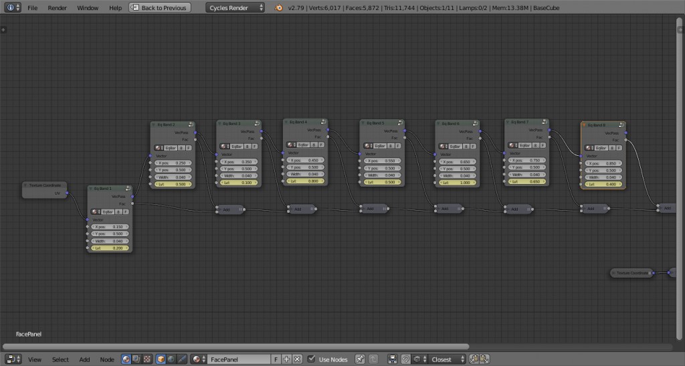This screenshot has width=685, height=366.
Task: Unlink FacePanel material with X icon
Action: [x=297, y=359]
